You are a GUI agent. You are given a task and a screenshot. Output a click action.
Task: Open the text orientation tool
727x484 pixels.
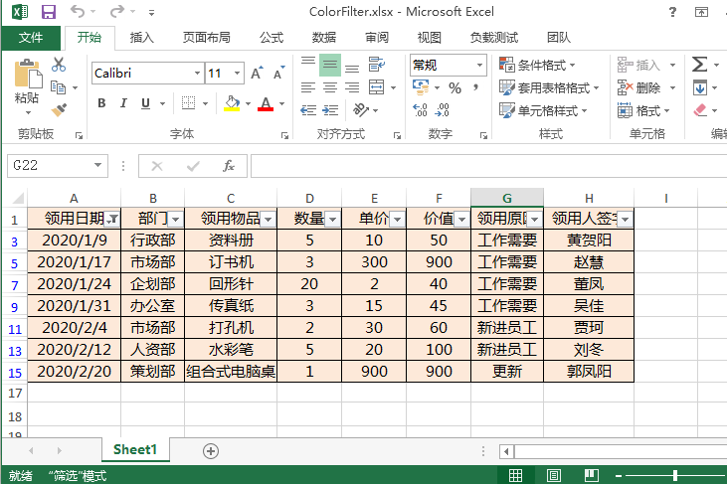[x=361, y=110]
